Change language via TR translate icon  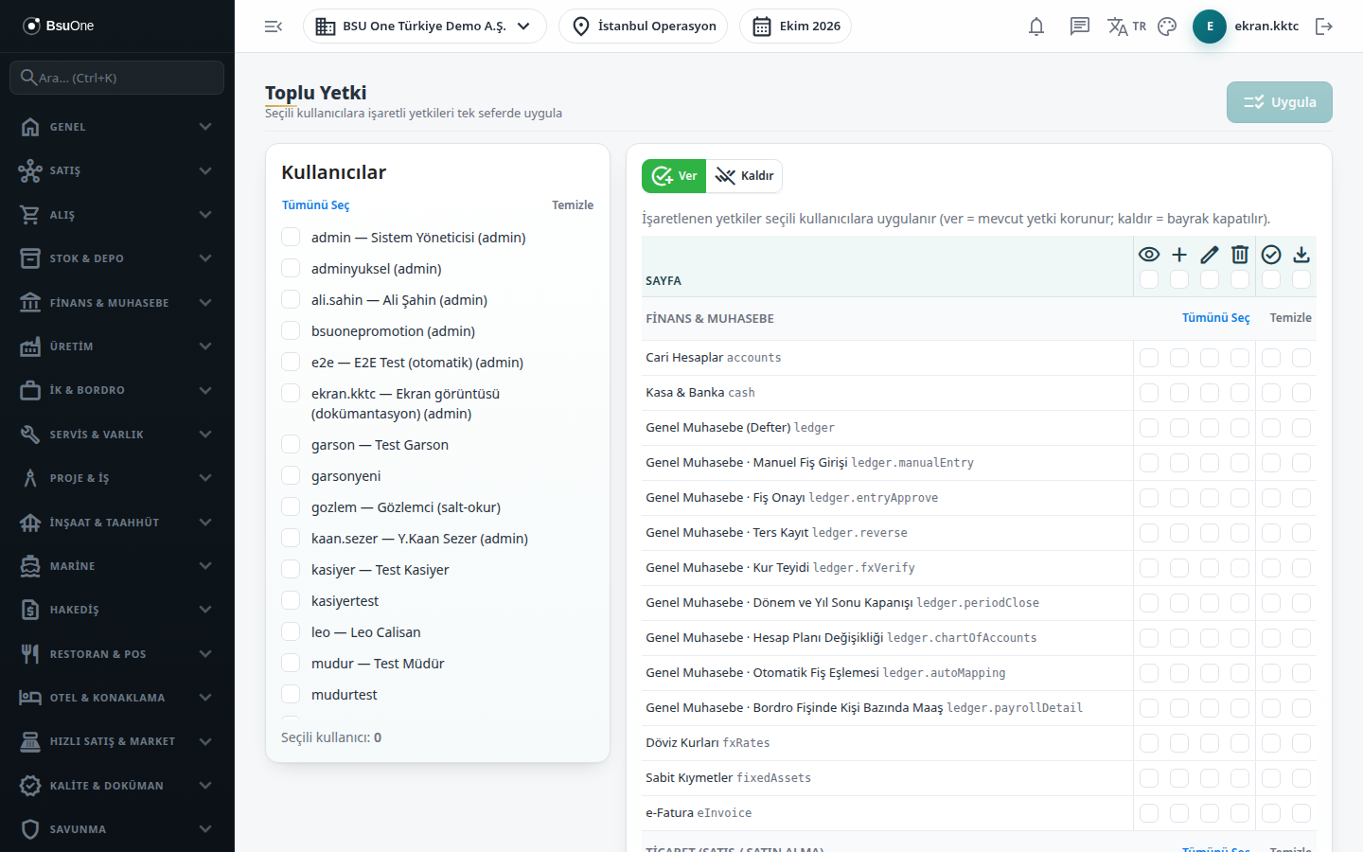pos(1126,27)
